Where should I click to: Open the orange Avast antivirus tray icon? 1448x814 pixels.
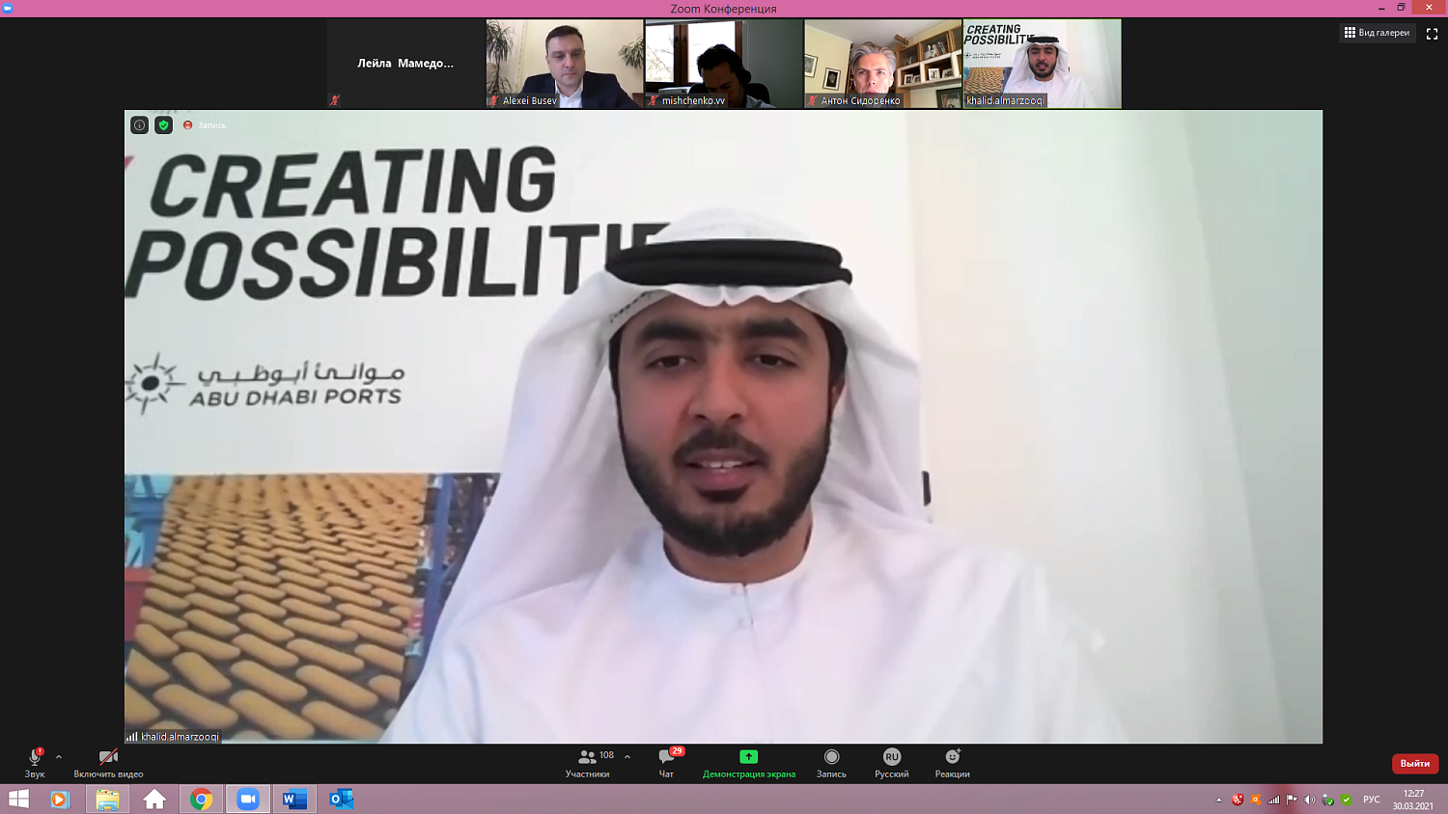[1256, 800]
